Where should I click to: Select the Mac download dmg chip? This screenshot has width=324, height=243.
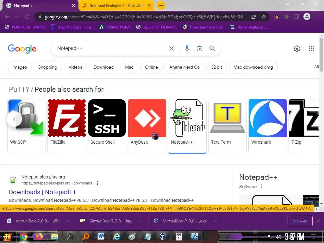pyautogui.click(x=253, y=67)
